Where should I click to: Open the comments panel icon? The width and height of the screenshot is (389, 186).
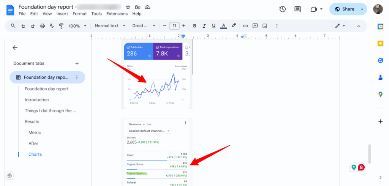pos(297,9)
